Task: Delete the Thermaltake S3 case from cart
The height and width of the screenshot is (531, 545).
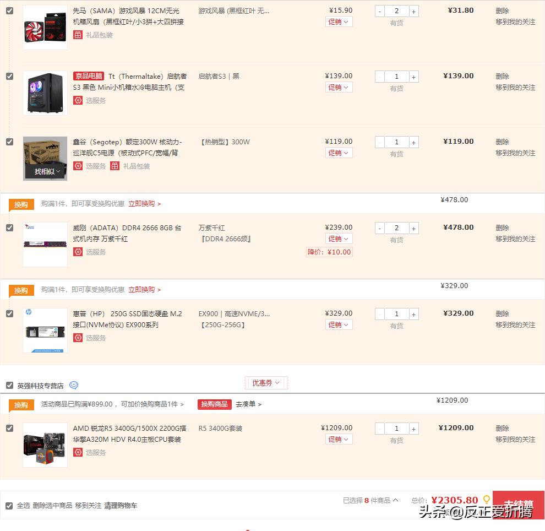Action: click(x=502, y=76)
